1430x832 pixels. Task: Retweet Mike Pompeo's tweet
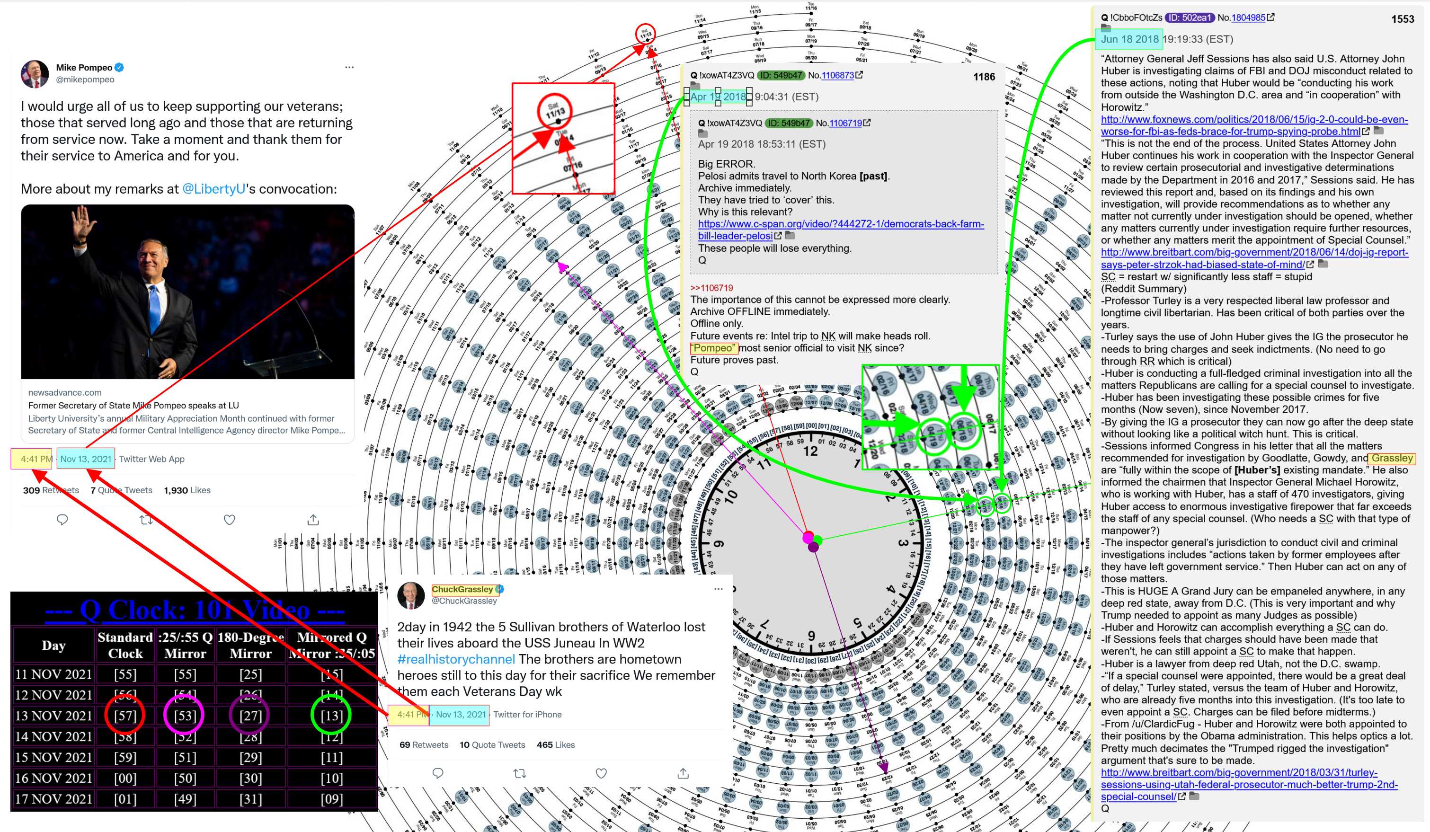pyautogui.click(x=146, y=519)
